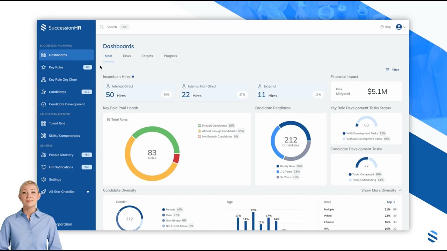Click the Talent Grid icon

(x=43, y=123)
